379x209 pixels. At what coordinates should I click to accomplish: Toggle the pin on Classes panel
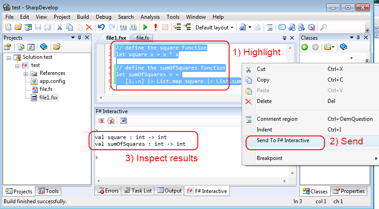tap(358, 37)
